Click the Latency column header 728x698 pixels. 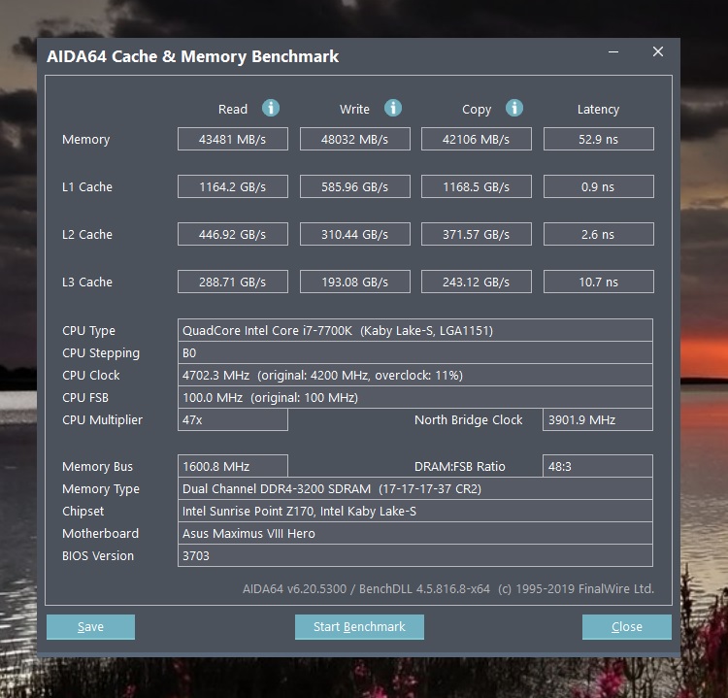[x=598, y=110]
